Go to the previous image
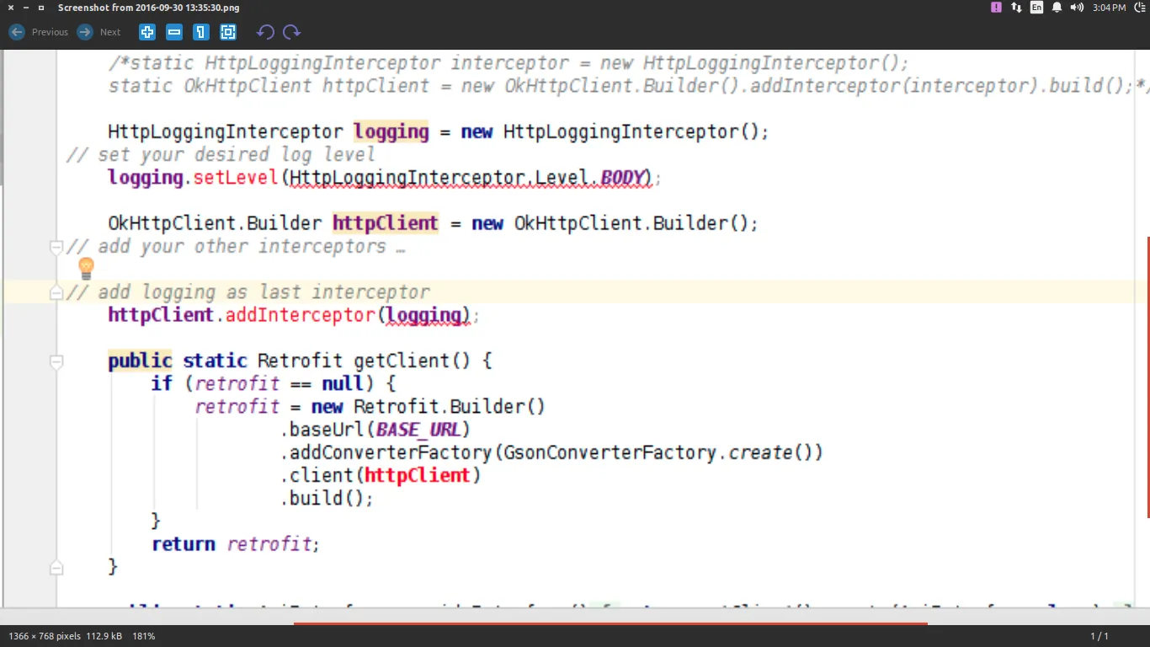This screenshot has height=647, width=1150. [39, 32]
